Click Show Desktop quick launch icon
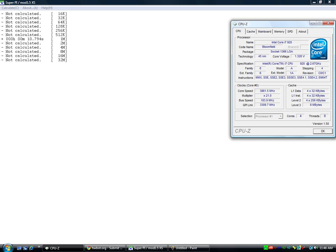The image size is (336, 252). click(x=19, y=248)
